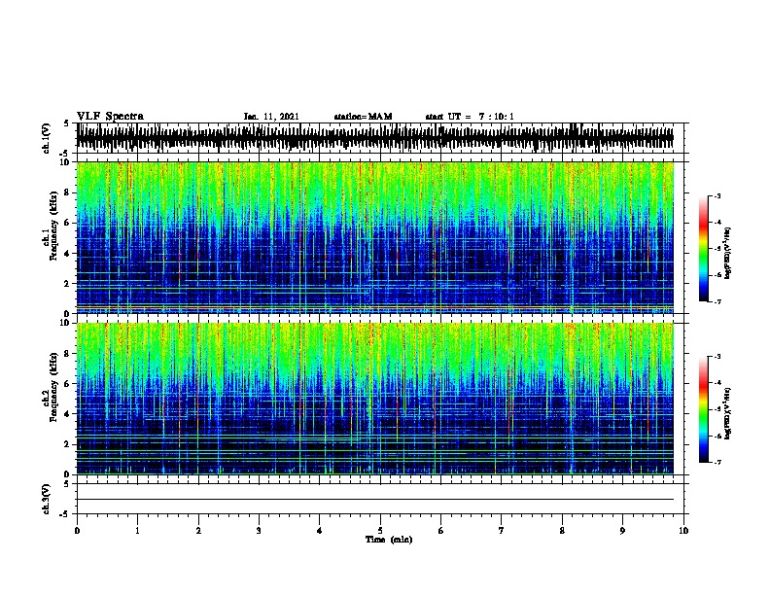This screenshot has height=595, width=770.
Task: Select the "Time (min)" axis label
Action: (389, 540)
